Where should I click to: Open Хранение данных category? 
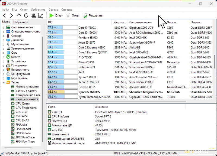coord(23,48)
